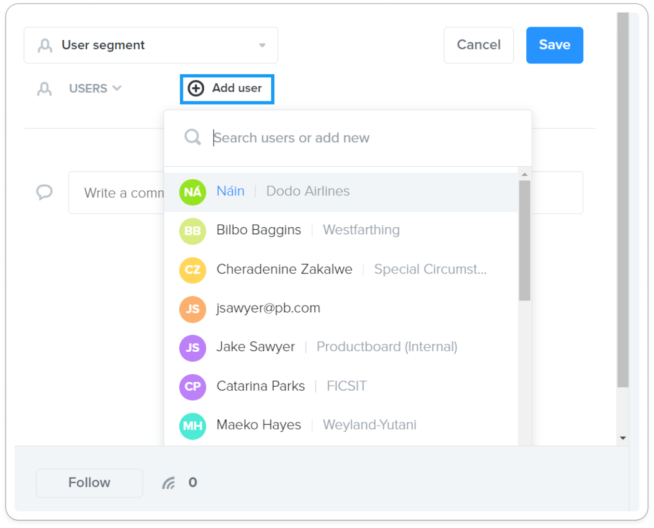Click the followers signal icon near Follow
Viewport: 654px width, 528px height.
click(x=168, y=483)
